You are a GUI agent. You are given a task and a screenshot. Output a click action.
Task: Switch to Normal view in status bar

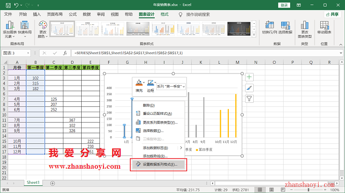pos(260,189)
